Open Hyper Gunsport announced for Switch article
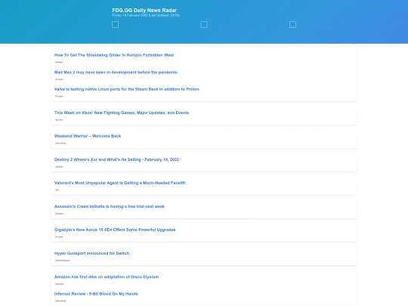 [x=91, y=253]
